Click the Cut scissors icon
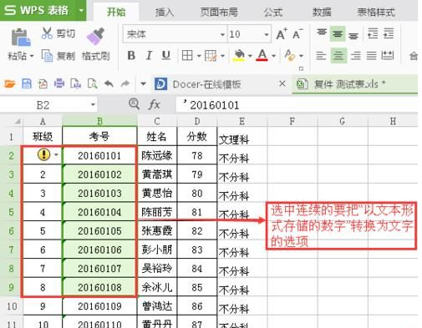Viewport: 422px width, 328px height. (x=47, y=33)
